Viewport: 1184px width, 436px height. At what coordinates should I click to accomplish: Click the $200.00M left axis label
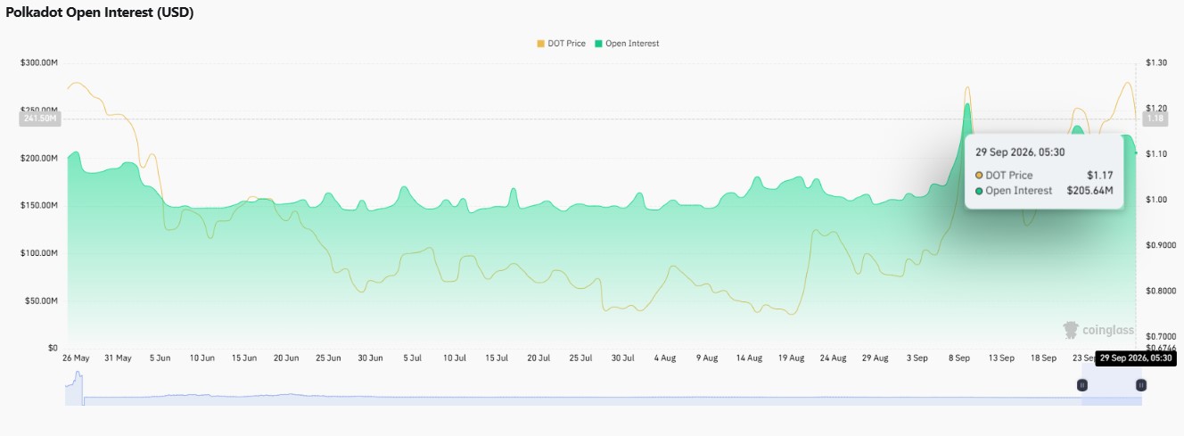pyautogui.click(x=39, y=158)
